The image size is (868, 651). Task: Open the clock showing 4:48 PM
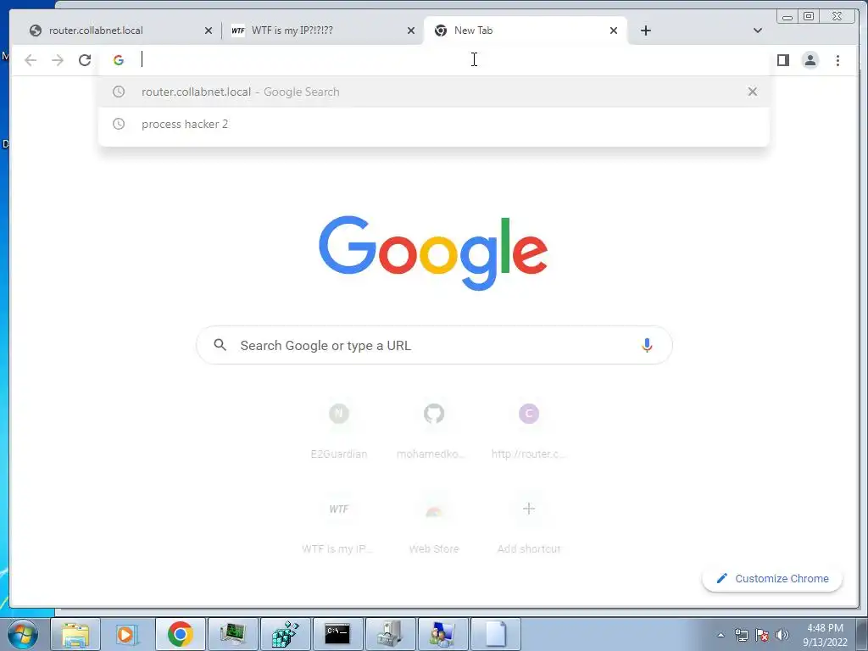(825, 635)
